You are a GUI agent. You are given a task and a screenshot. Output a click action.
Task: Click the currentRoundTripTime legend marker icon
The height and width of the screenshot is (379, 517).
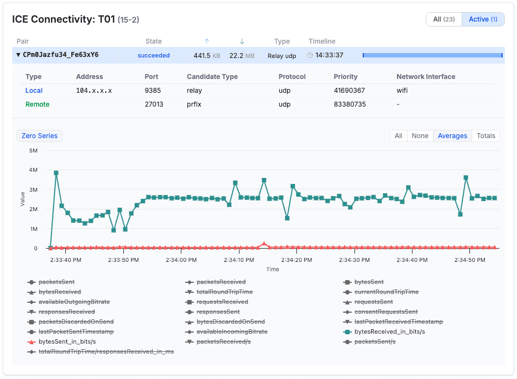347,292
